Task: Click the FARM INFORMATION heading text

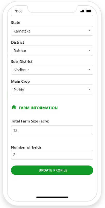Action: point(38,108)
